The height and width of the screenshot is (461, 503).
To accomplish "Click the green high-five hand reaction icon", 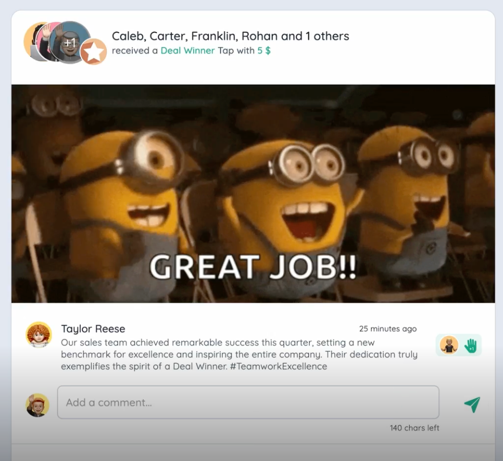I will pos(470,346).
